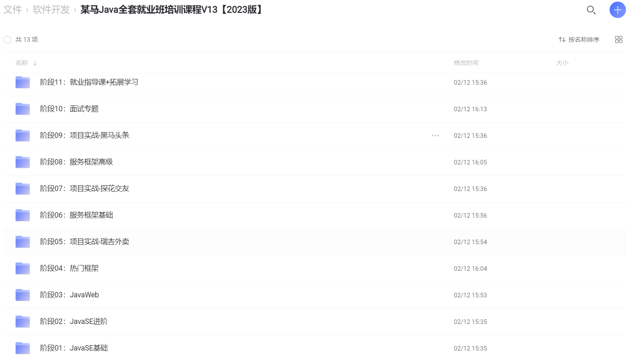Open folder 阶段02：JavaSE进阶
This screenshot has width=628, height=355.
click(74, 321)
